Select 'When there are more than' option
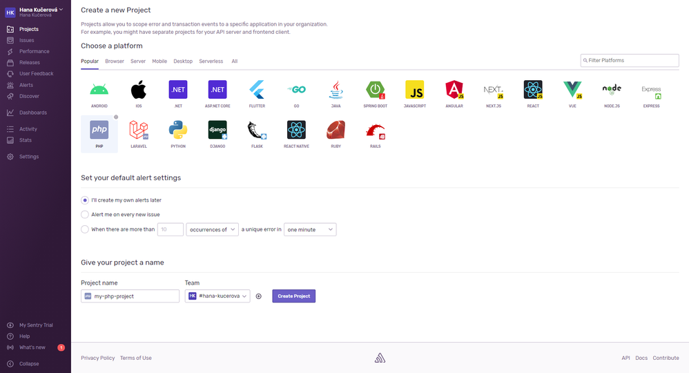 point(85,229)
